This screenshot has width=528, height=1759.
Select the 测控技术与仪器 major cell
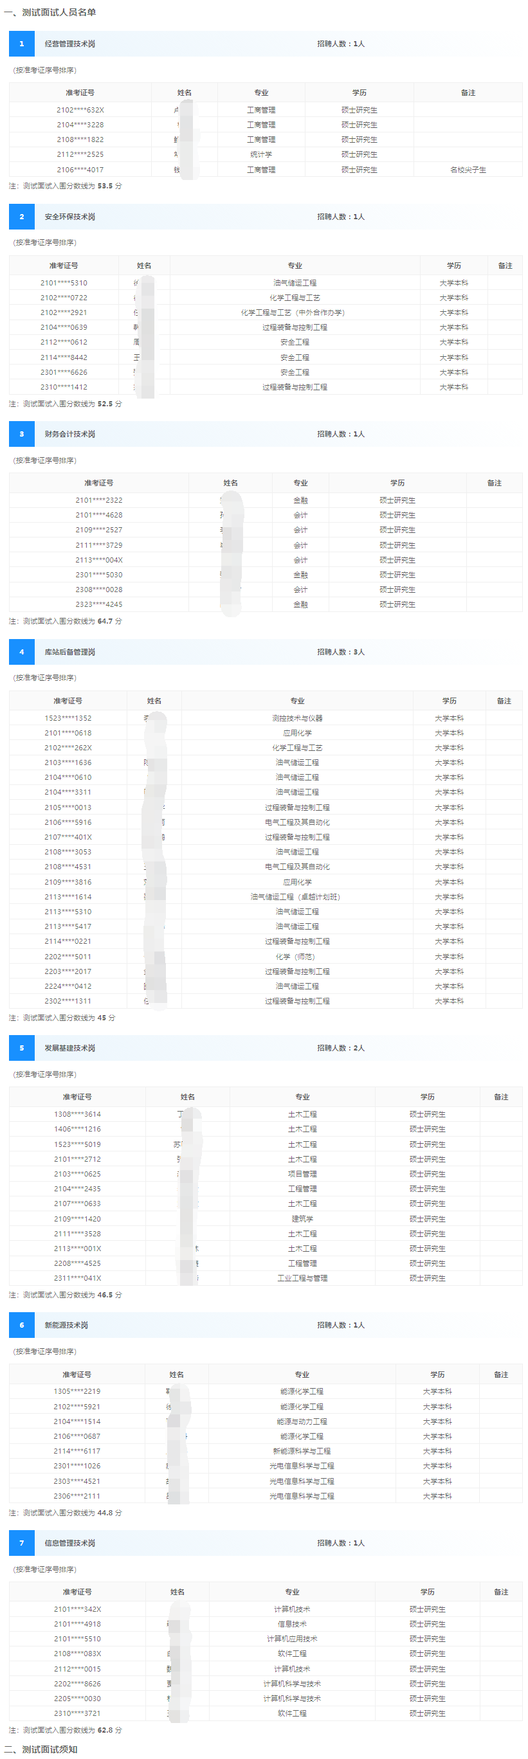pyautogui.click(x=297, y=718)
